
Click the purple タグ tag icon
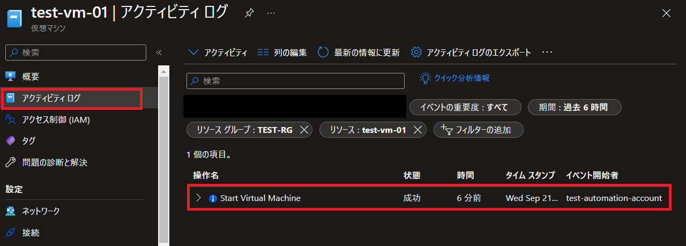click(x=11, y=141)
